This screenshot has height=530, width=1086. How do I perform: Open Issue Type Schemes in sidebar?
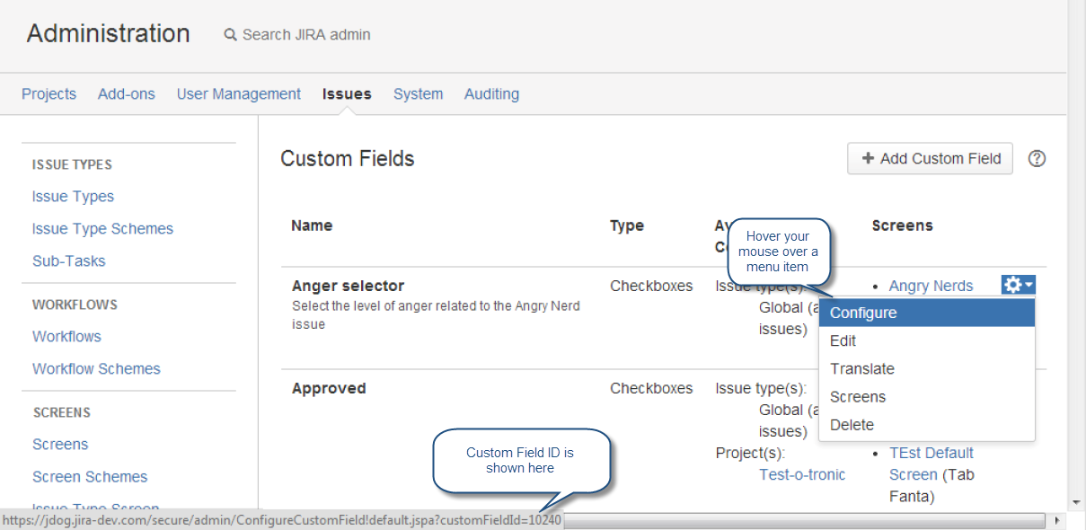pyautogui.click(x=102, y=228)
